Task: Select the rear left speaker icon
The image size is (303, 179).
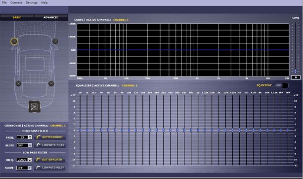Action: click(x=19, y=83)
